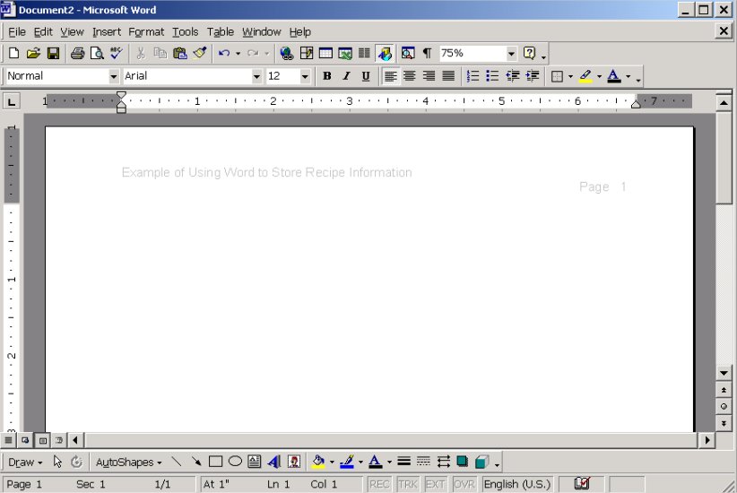
Task: Click the Save icon in the toolbar
Action: [53, 54]
